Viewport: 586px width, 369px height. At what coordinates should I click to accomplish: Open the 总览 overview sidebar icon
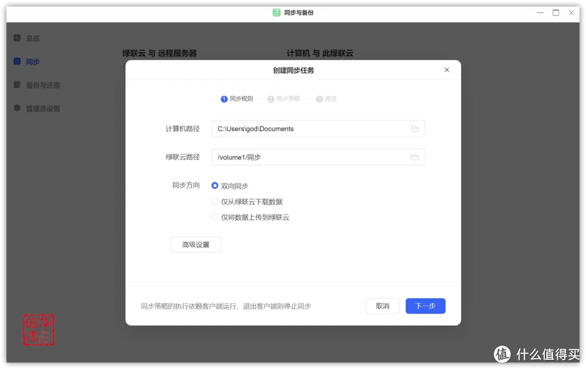pos(16,38)
